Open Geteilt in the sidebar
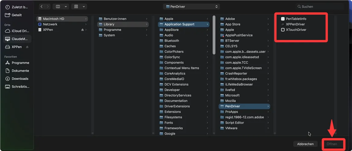The height and width of the screenshot is (151, 352). pos(17,15)
